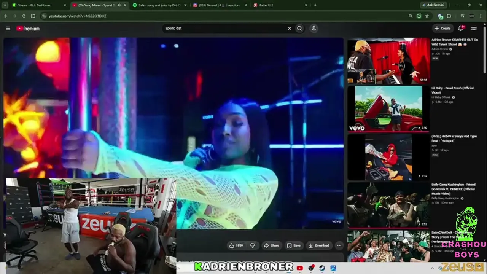
Task: Open a new browser tab
Action: [x=315, y=5]
